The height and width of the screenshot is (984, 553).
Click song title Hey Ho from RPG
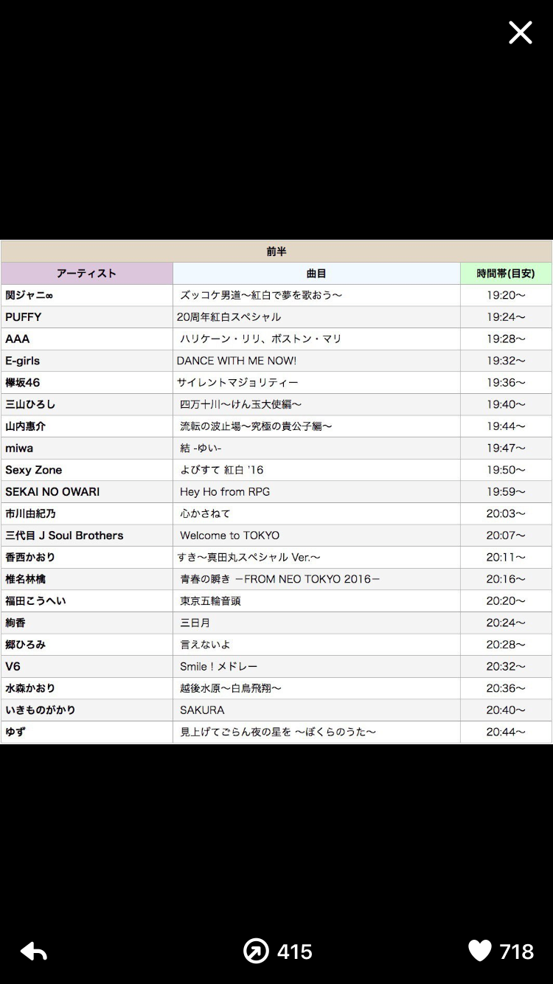point(225,491)
